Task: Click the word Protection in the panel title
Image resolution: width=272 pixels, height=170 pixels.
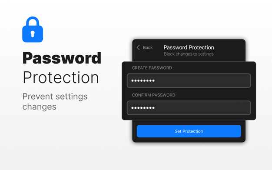Action: pyautogui.click(x=202, y=47)
